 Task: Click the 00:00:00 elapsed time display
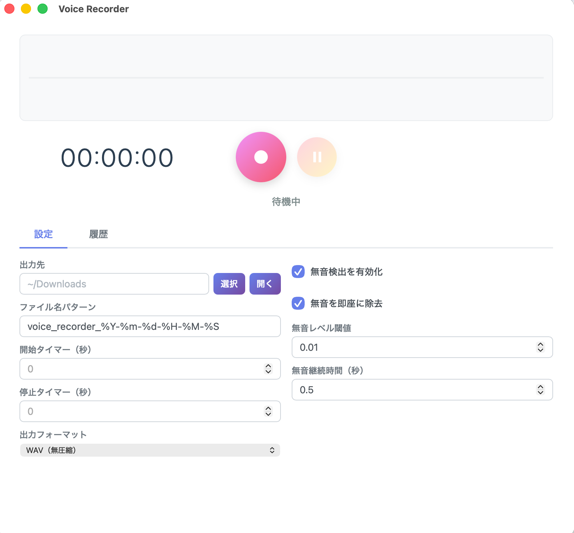click(117, 158)
